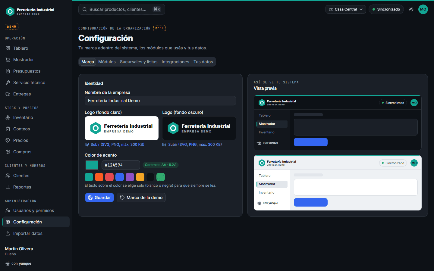Image resolution: width=434 pixels, height=271 pixels.
Task: Click the dark-background logo preview
Action: coord(199,128)
